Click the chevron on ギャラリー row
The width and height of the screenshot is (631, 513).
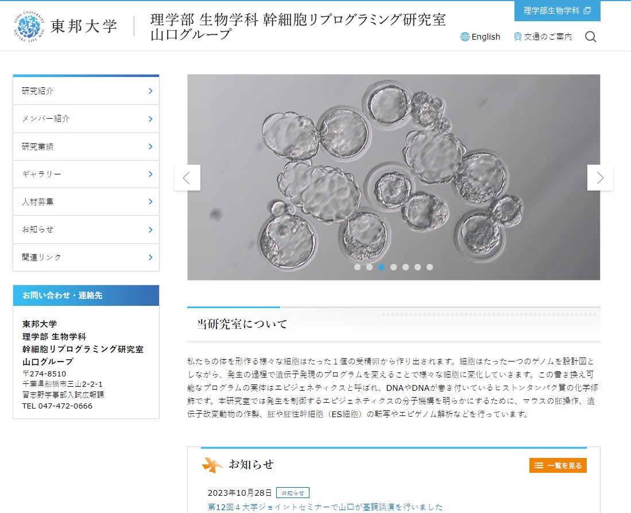point(150,174)
